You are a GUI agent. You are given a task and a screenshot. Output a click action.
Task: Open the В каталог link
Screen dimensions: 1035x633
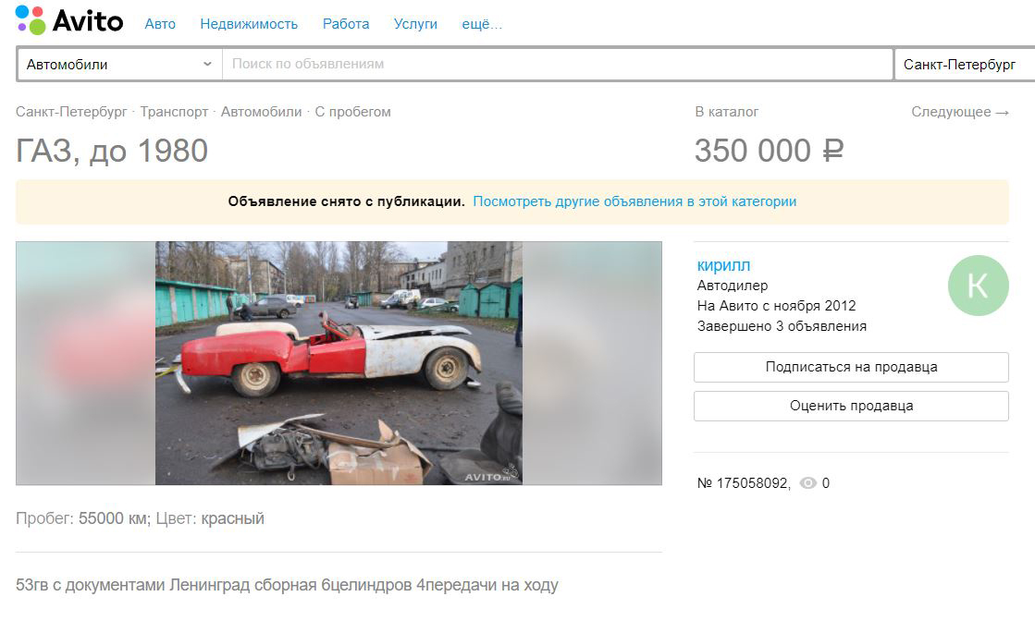tap(726, 112)
